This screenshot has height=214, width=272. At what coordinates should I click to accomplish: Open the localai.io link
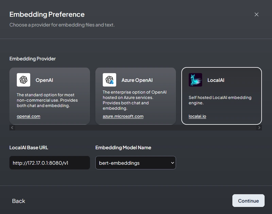pyautogui.click(x=198, y=116)
